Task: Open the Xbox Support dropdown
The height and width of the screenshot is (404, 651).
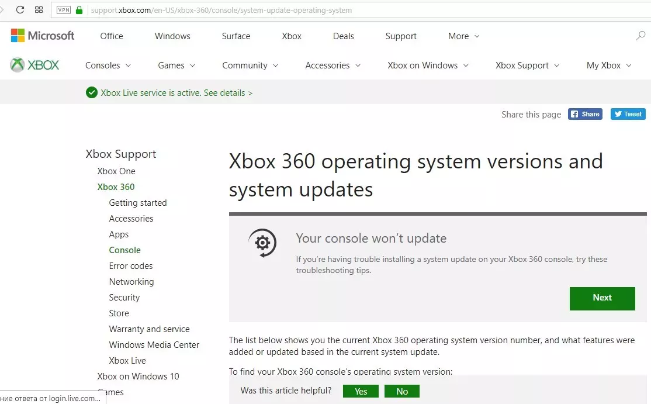Action: [x=527, y=65]
